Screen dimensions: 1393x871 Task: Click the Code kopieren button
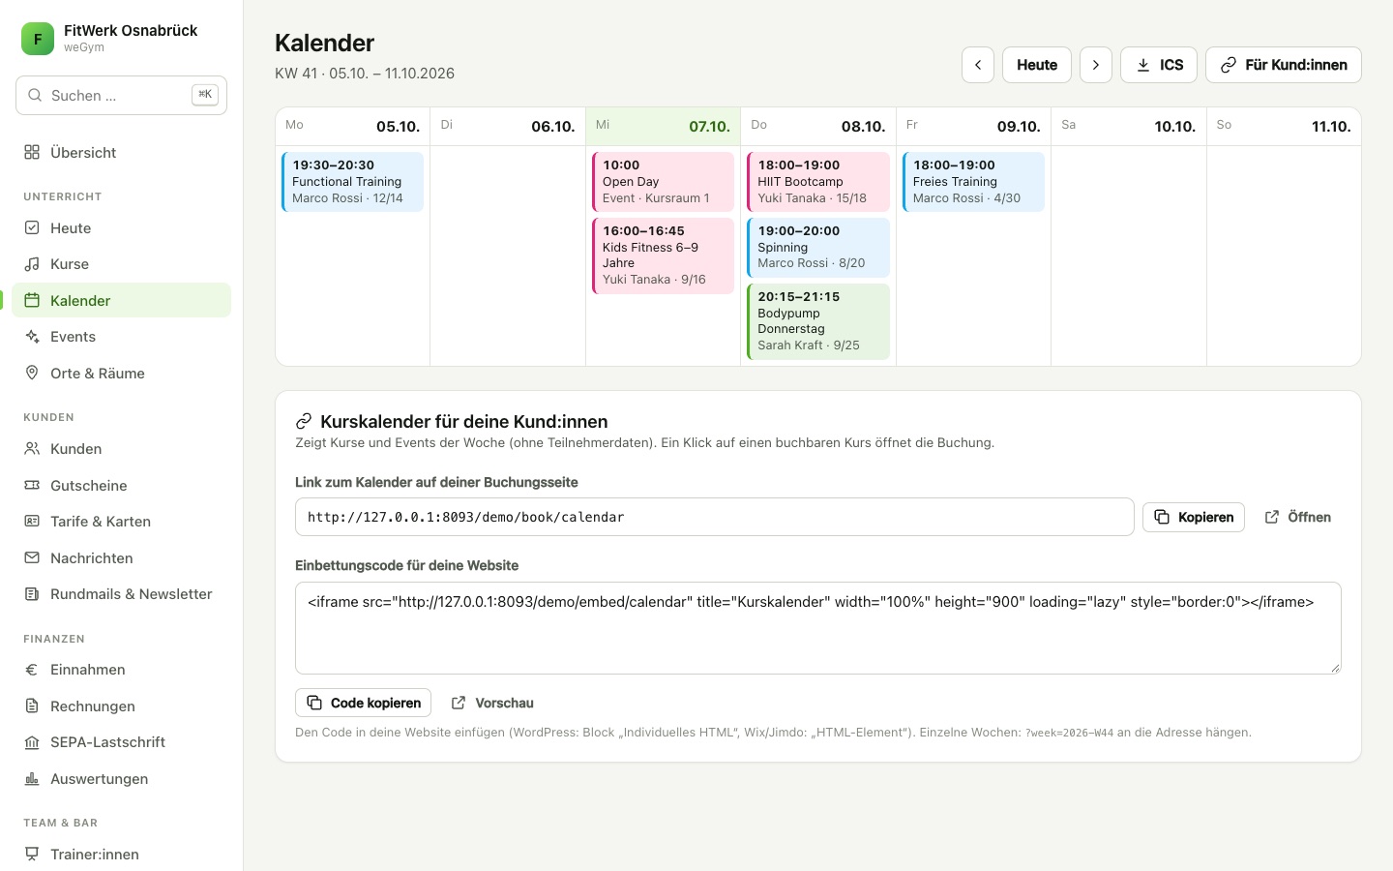(x=363, y=703)
